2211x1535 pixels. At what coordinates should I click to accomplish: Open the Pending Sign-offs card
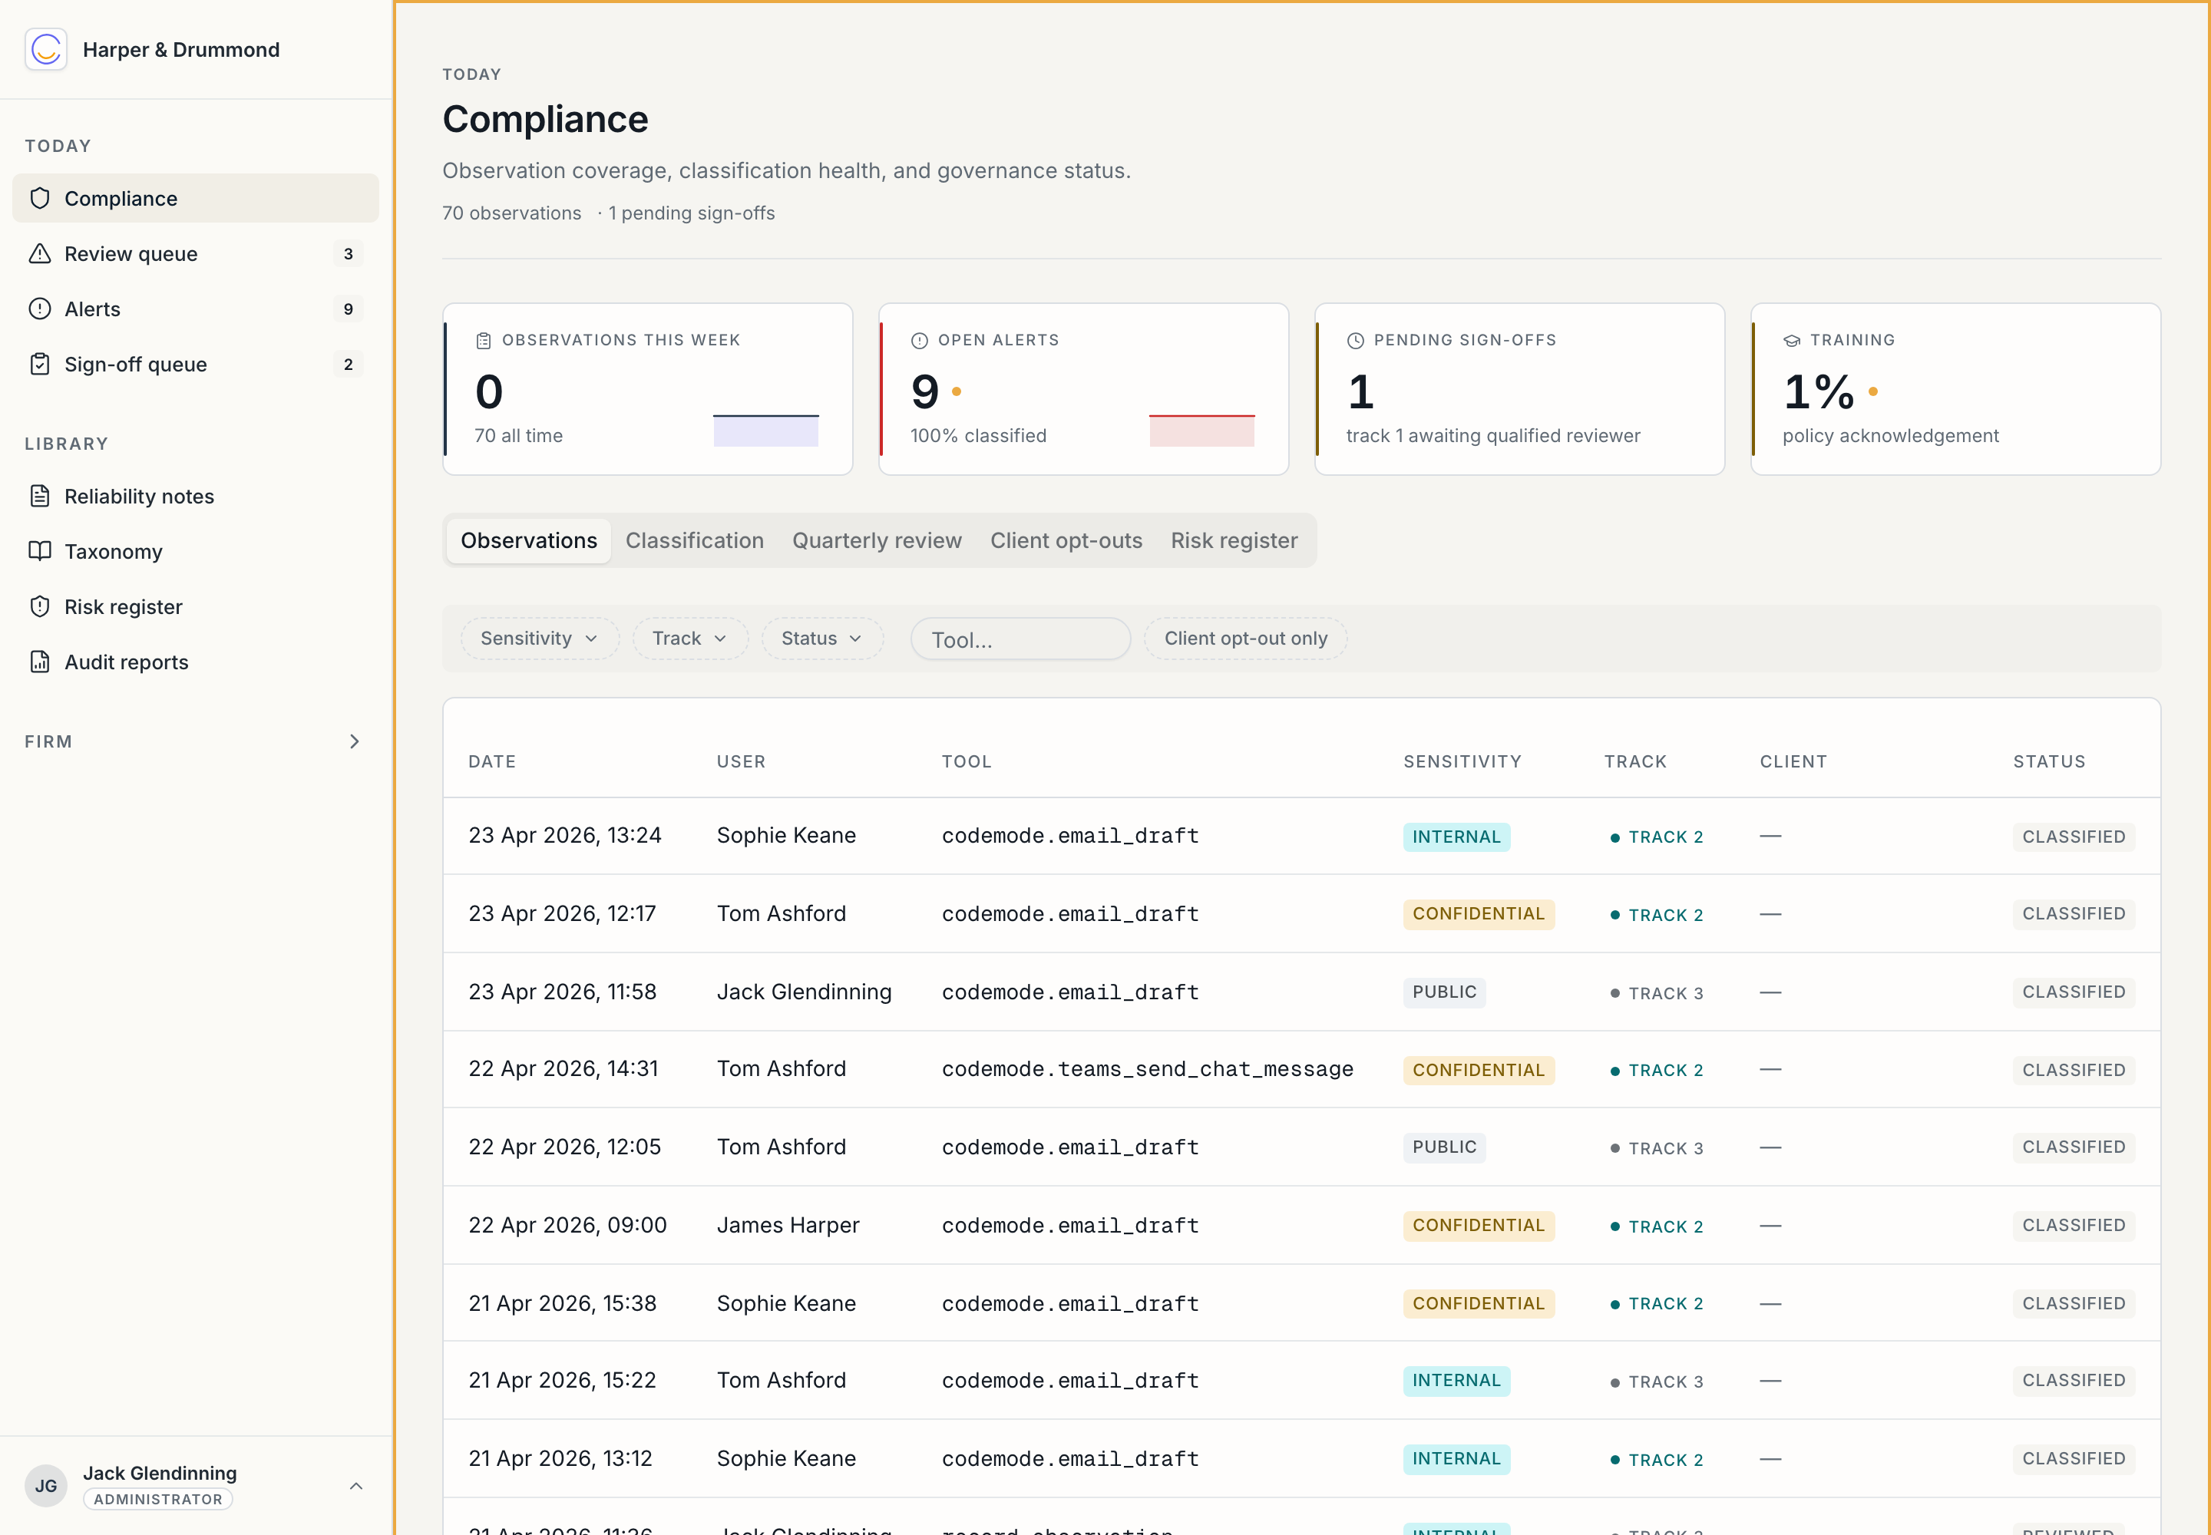(1519, 390)
